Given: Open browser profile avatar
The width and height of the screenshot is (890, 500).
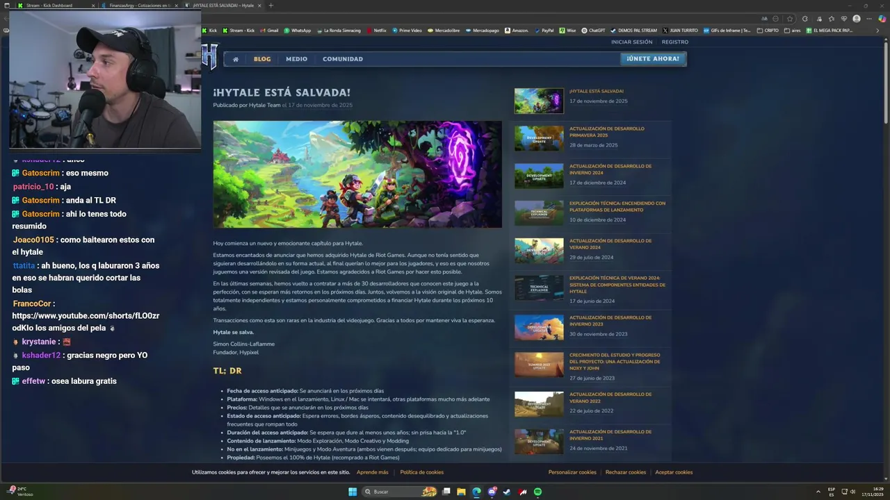Looking at the screenshot, I should click(x=857, y=19).
